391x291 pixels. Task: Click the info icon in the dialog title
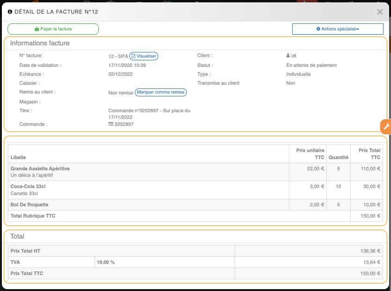10,12
